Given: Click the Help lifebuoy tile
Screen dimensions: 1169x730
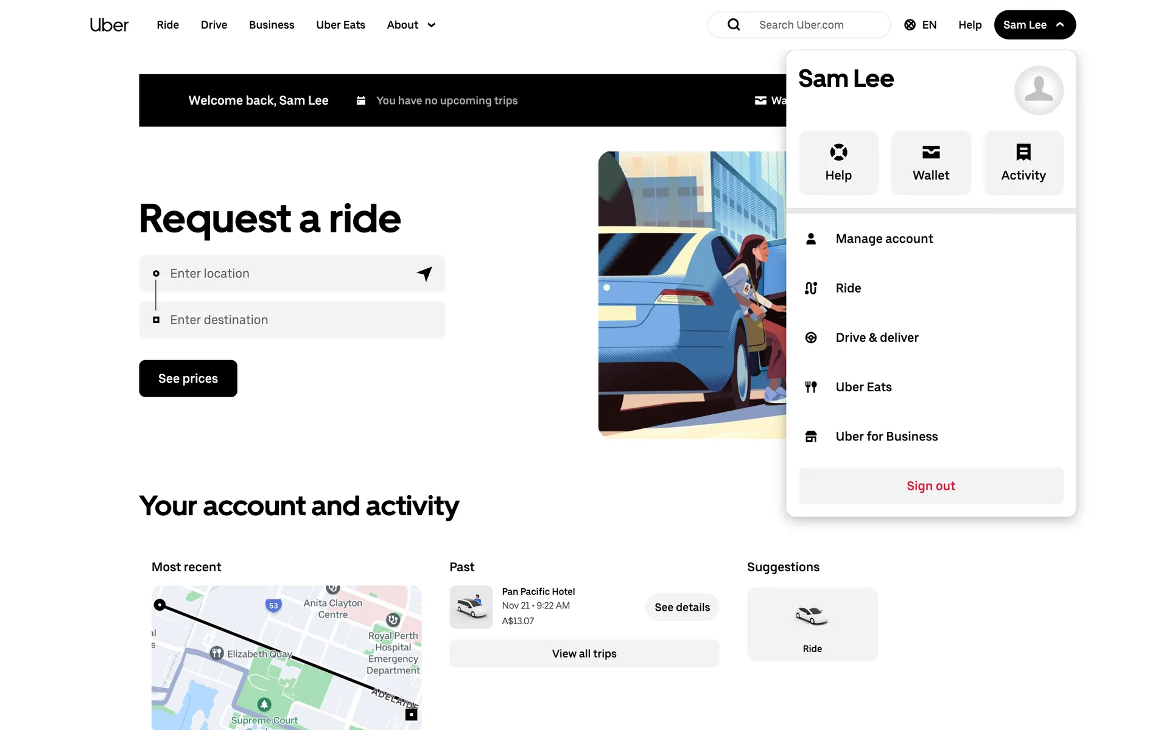Looking at the screenshot, I should click(838, 163).
